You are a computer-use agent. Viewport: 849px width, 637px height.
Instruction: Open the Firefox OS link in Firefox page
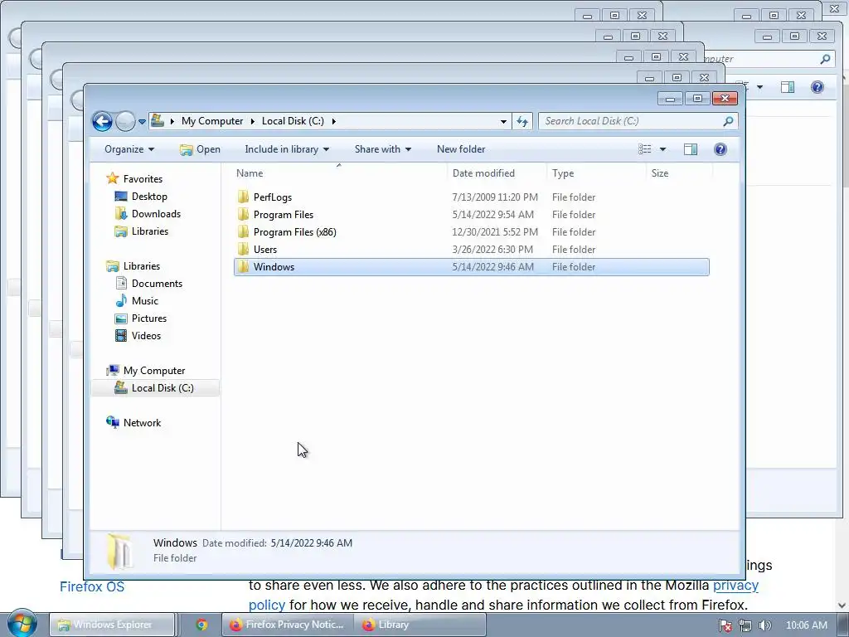click(x=92, y=586)
